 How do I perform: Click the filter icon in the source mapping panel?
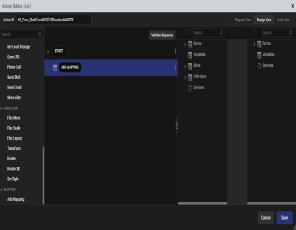point(186,32)
